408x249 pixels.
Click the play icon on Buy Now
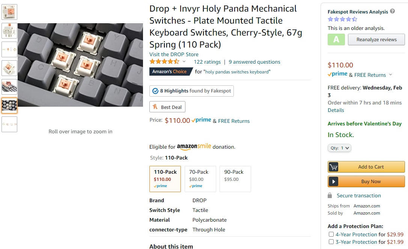point(333,182)
